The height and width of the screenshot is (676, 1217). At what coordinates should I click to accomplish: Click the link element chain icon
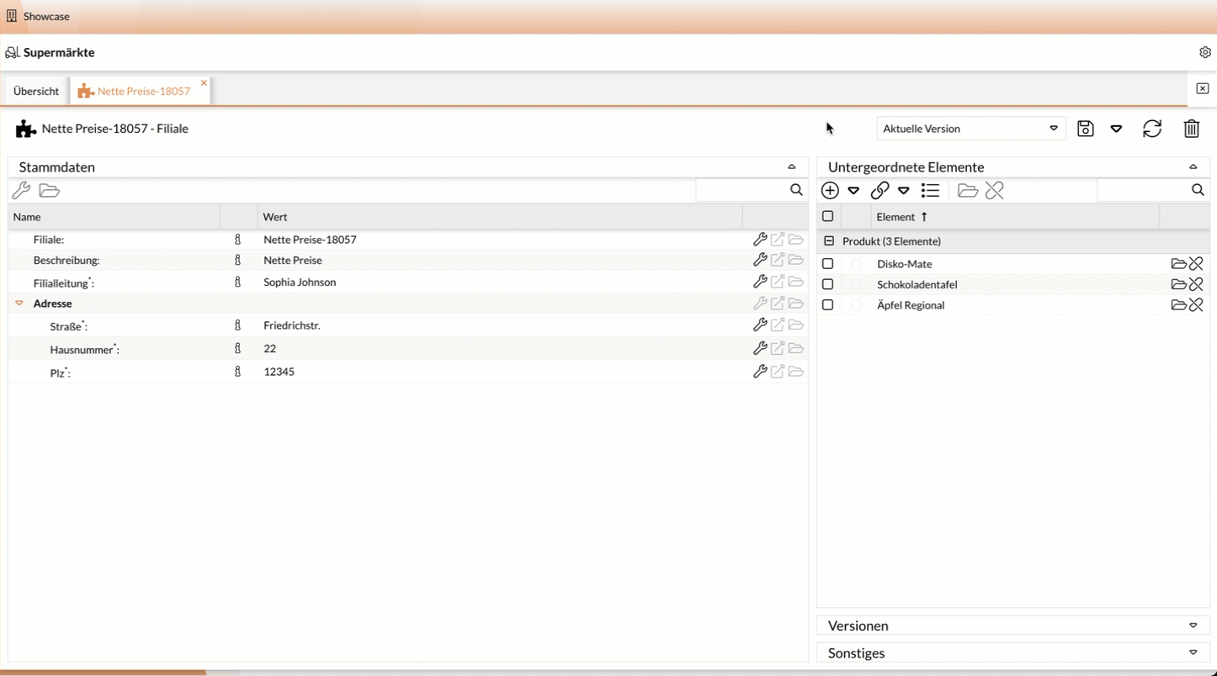(880, 191)
